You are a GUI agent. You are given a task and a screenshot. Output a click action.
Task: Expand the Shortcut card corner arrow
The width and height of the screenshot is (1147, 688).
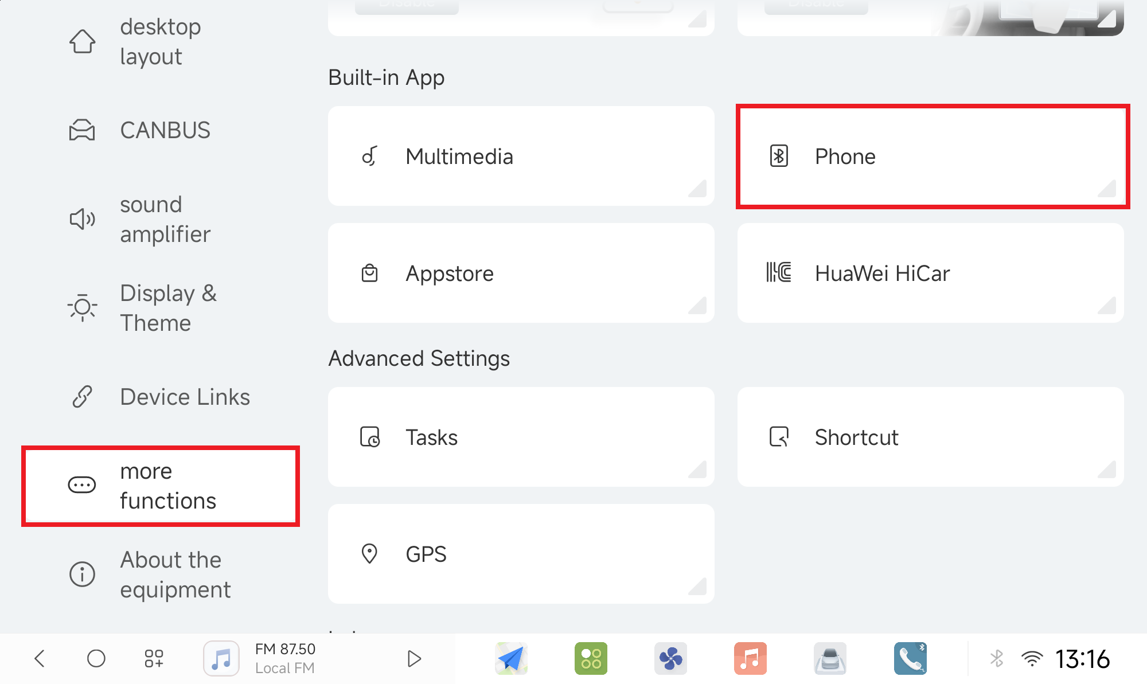(x=1107, y=470)
